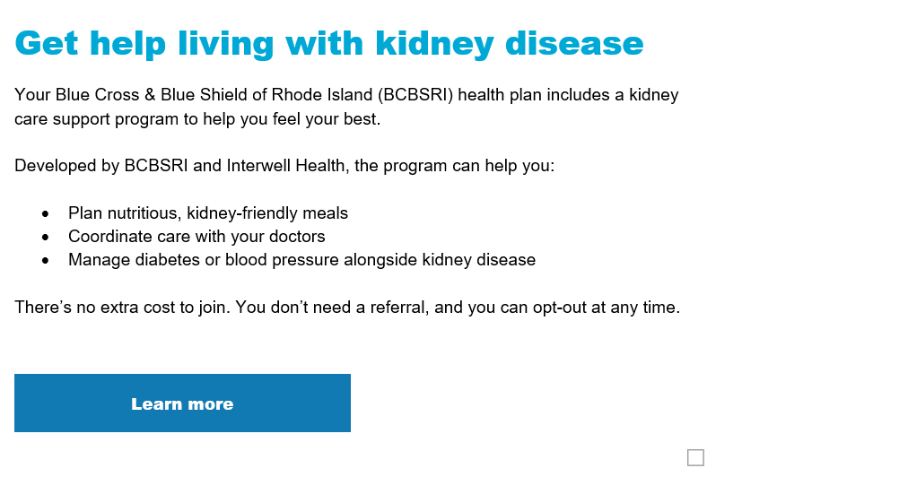The image size is (908, 503).
Task: Click the "Coordinate care with your doctors" list item
Action: click(196, 237)
